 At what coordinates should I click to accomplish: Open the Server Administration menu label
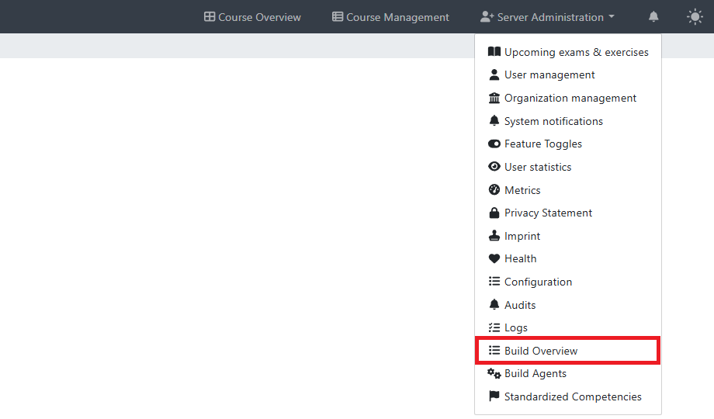point(550,17)
